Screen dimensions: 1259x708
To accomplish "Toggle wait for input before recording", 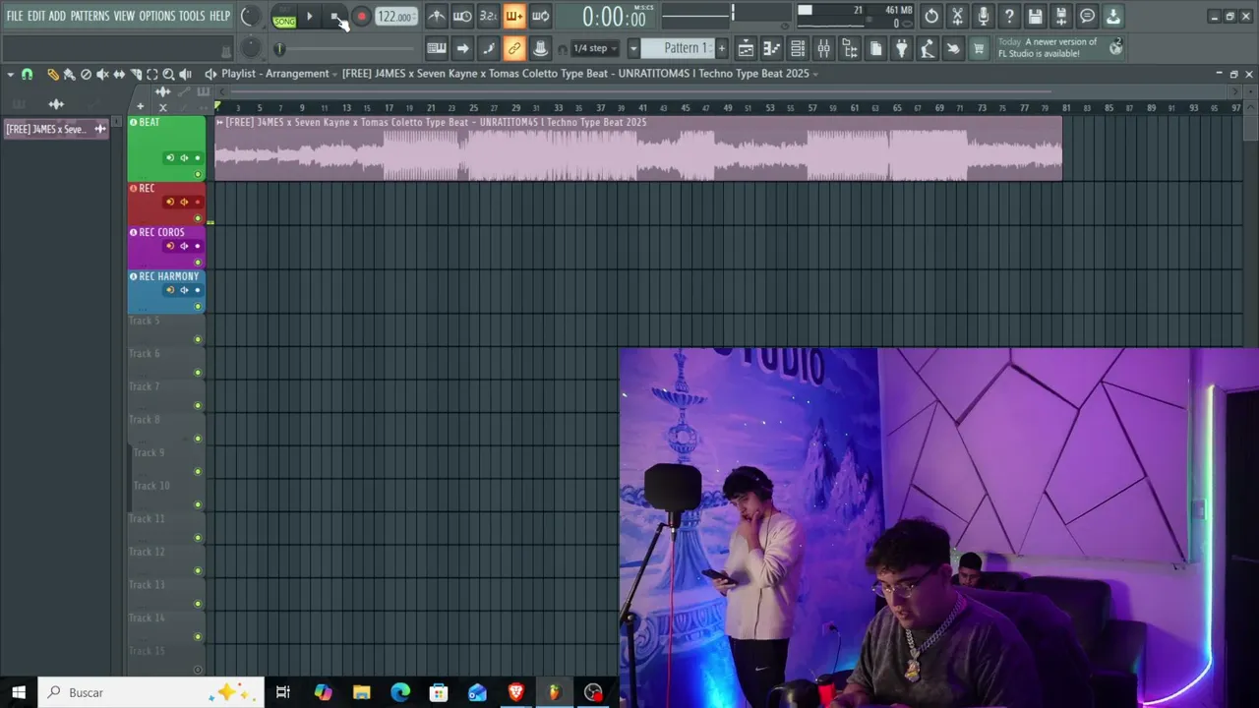I will tap(462, 16).
